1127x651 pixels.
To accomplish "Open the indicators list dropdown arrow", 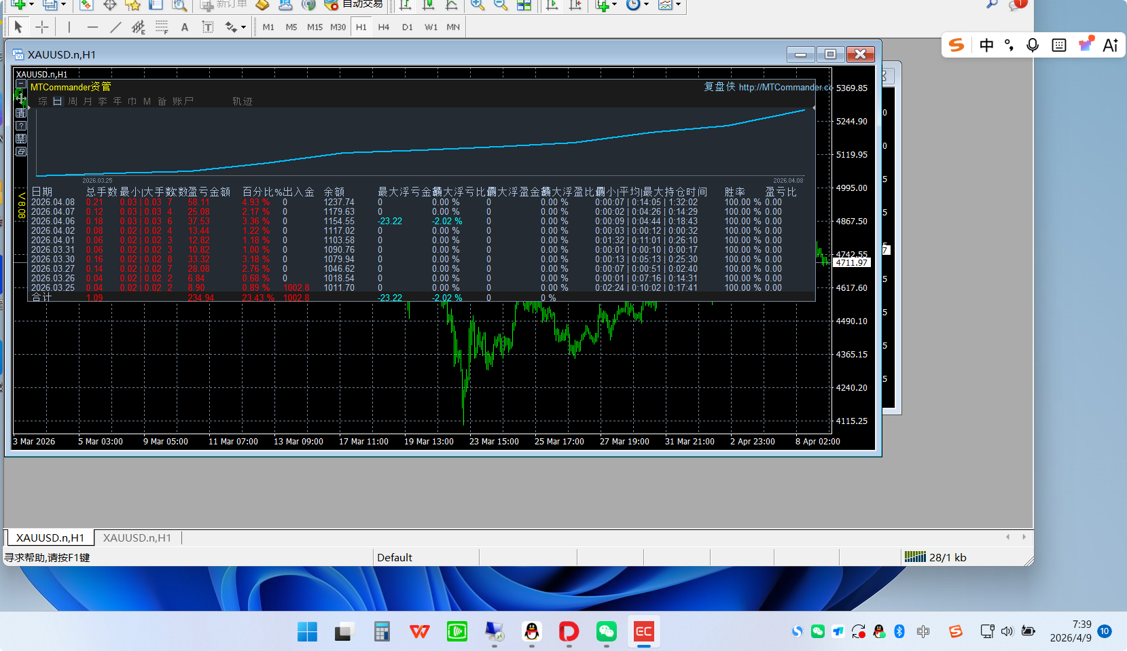I will [614, 5].
